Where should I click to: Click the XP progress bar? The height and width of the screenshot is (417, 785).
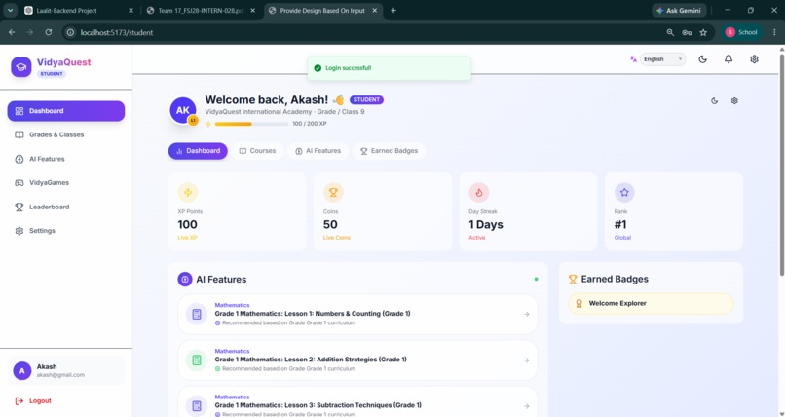click(252, 124)
